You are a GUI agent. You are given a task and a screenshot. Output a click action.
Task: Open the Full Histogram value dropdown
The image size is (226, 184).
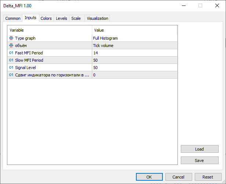pos(134,38)
